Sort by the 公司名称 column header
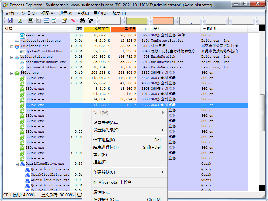The width and height of the screenshot is (268, 201). [224, 29]
